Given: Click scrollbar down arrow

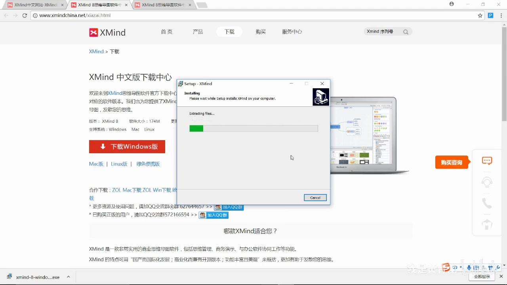Looking at the screenshot, I should [x=504, y=266].
